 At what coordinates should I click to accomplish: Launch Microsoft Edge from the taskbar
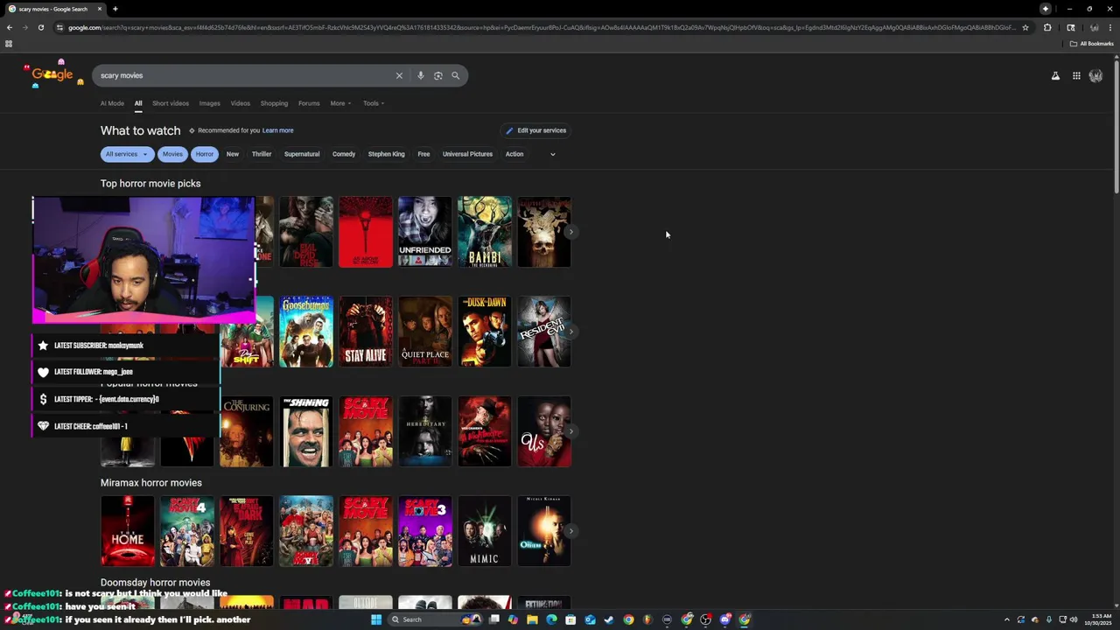(x=551, y=619)
